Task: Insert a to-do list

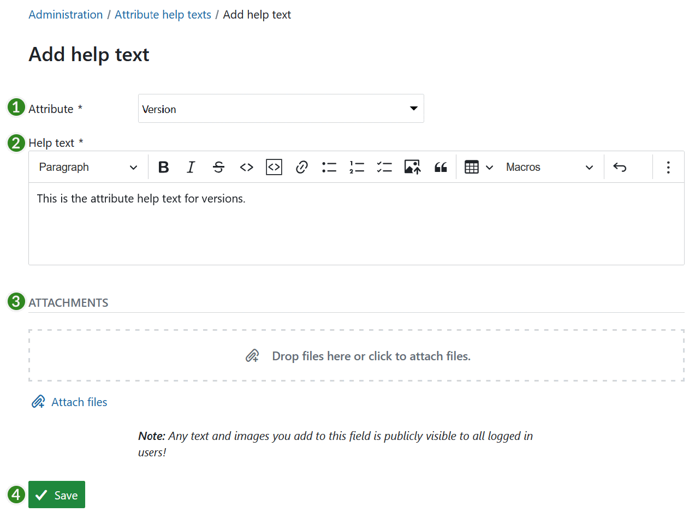Action: (384, 167)
